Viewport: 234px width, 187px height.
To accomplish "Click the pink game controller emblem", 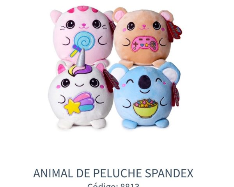I will [145, 44].
